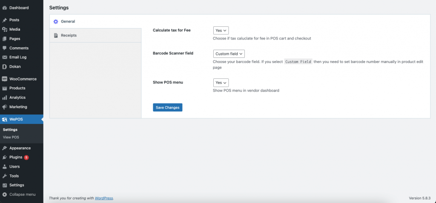
Task: Click the Tools wrench icon
Action: click(5, 176)
